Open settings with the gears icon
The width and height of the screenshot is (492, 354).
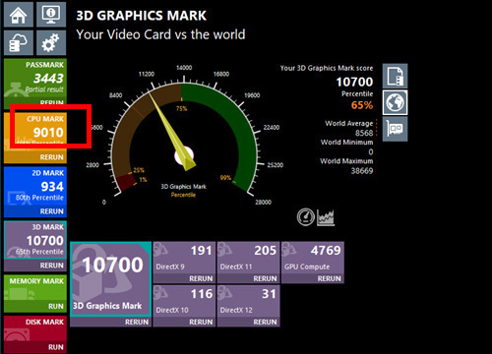(x=51, y=42)
